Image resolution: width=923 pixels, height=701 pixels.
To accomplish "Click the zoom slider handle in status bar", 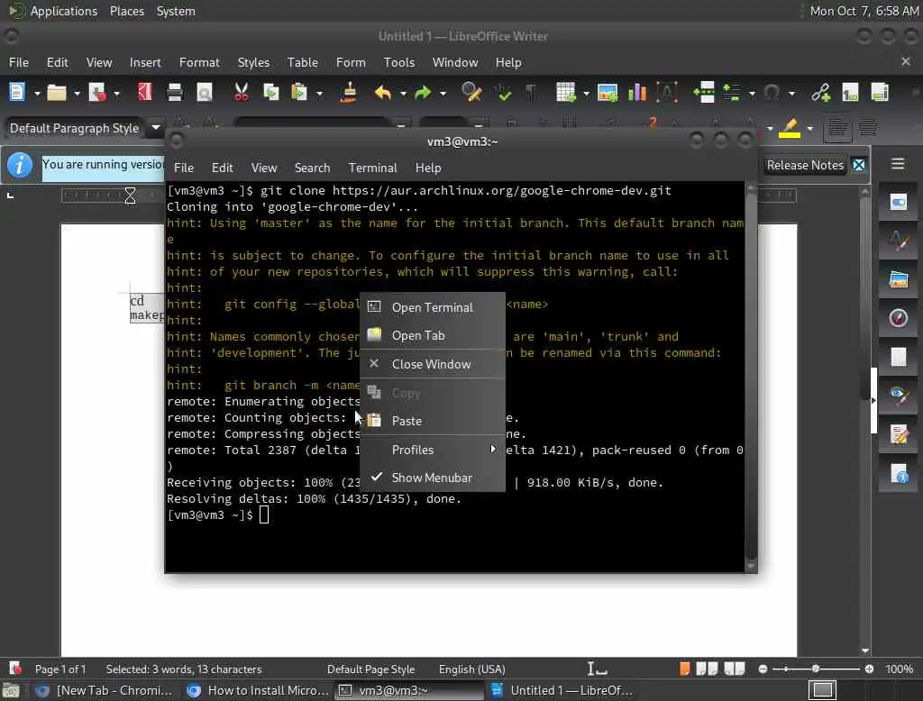I will [815, 669].
